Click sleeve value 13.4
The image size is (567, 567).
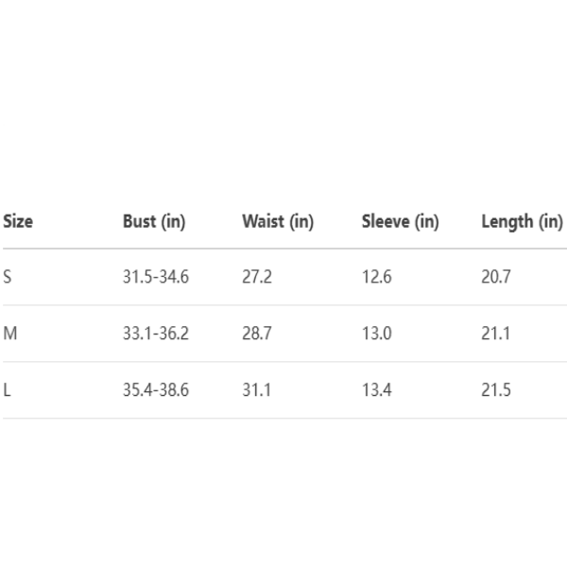[377, 389]
